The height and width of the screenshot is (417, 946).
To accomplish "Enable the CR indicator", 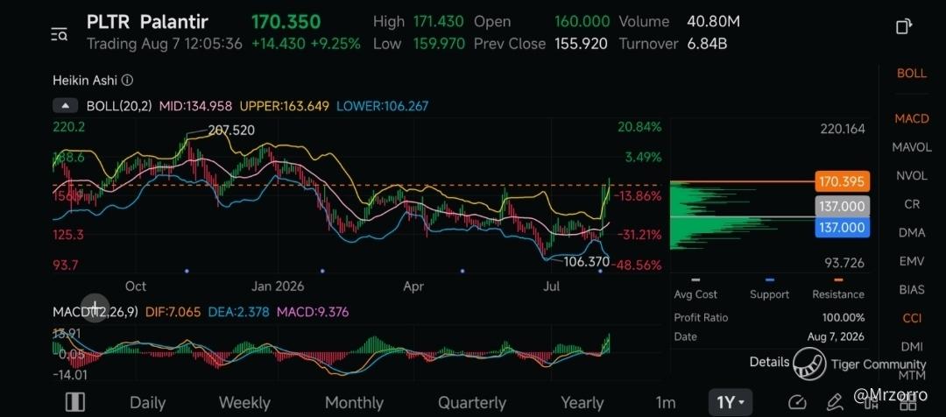I will point(912,204).
